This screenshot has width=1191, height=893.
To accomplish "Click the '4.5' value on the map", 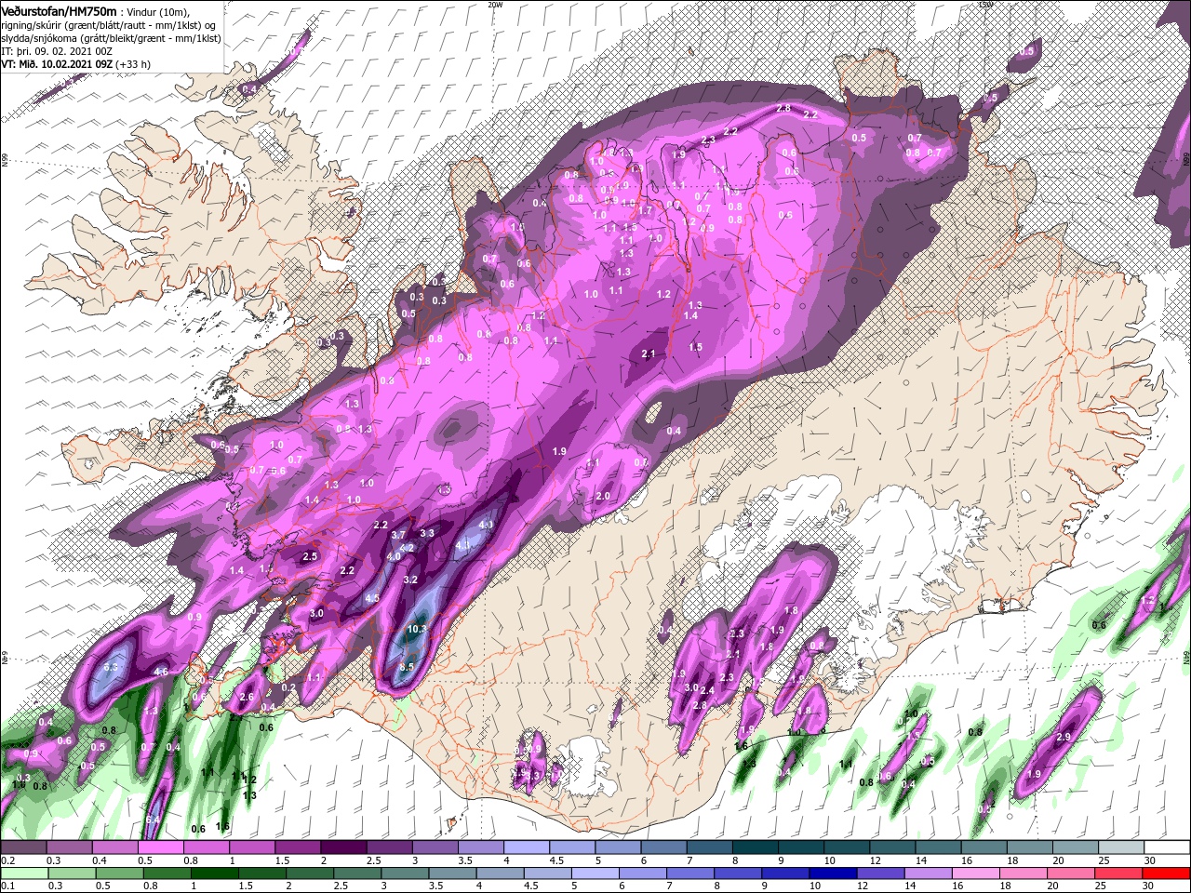I will (372, 598).
